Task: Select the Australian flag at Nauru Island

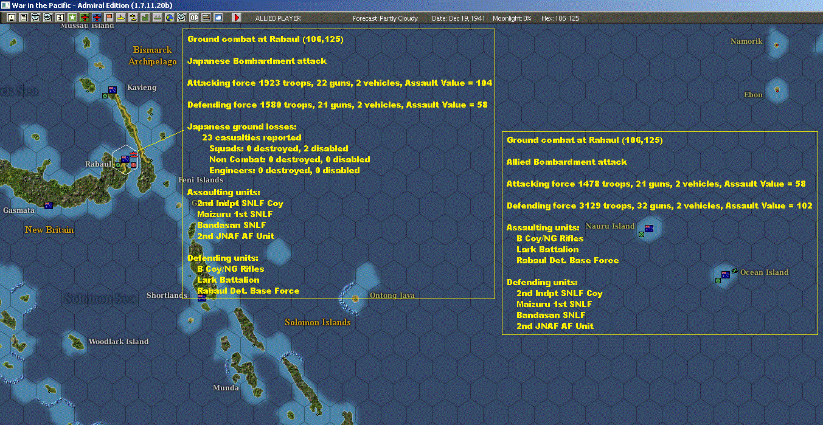Action: 649,229
